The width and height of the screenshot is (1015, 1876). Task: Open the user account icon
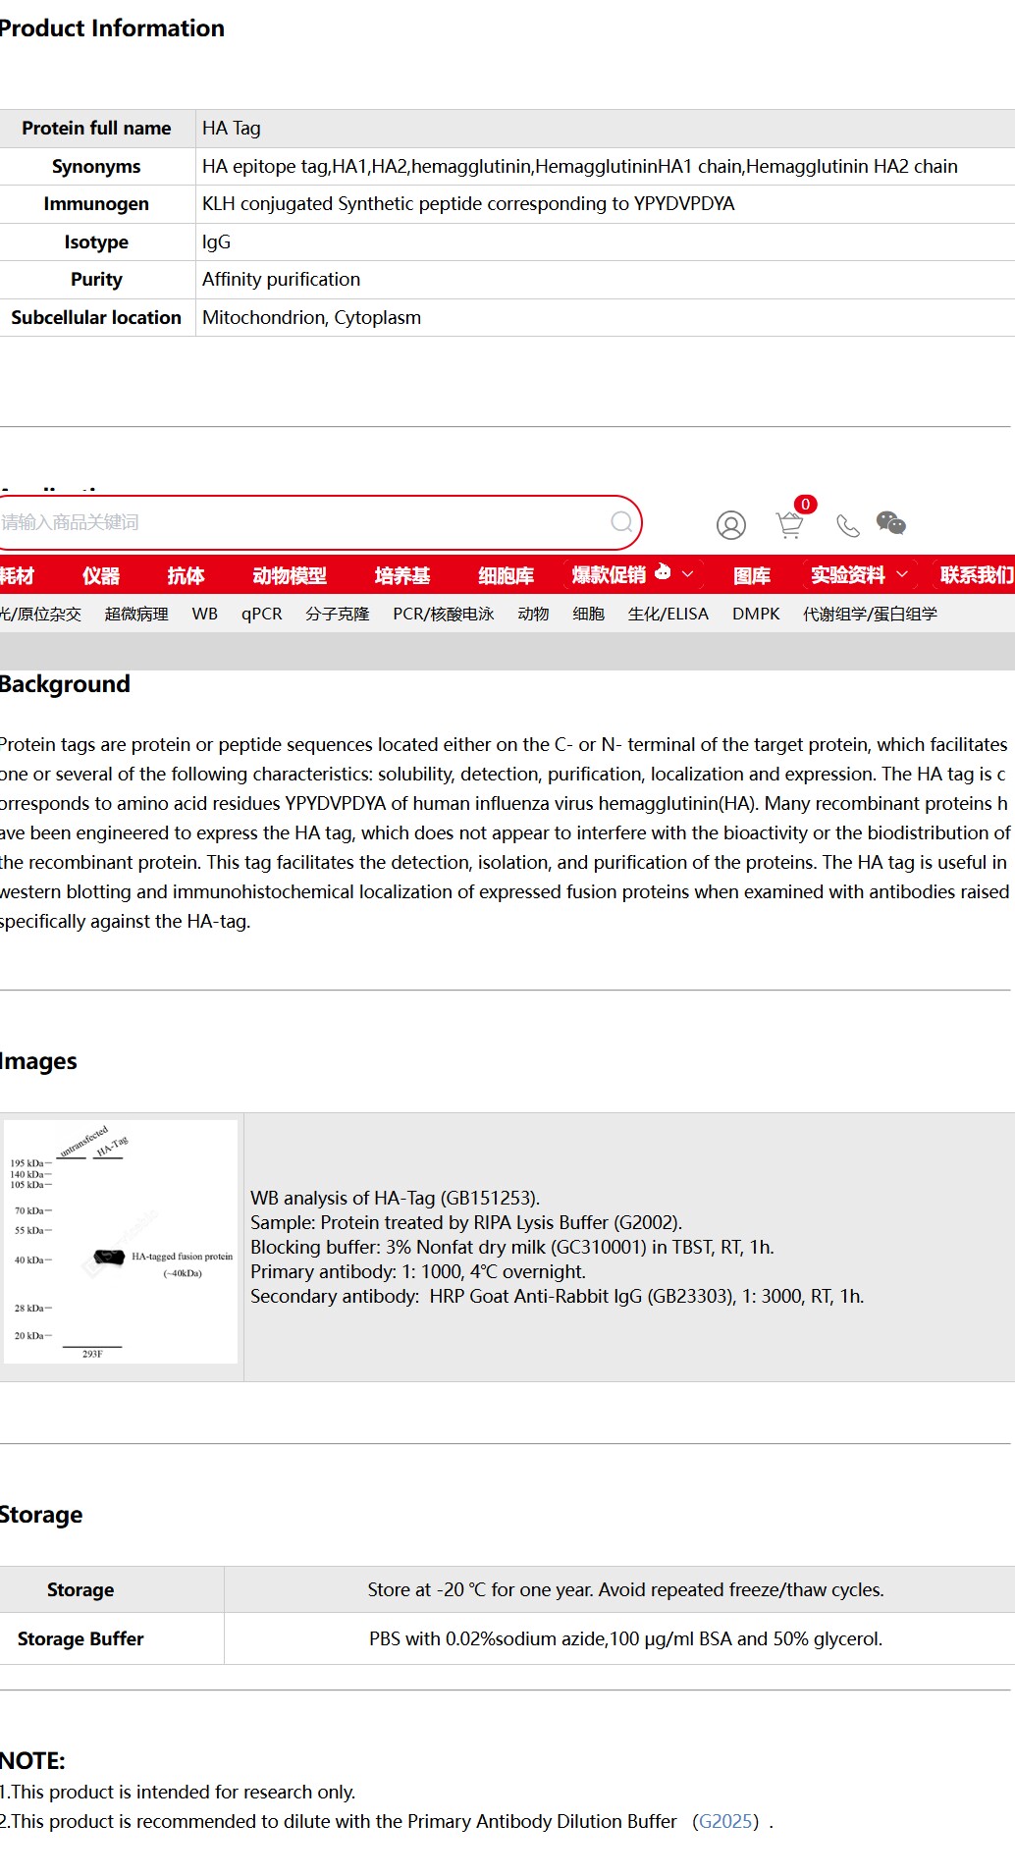click(x=731, y=525)
